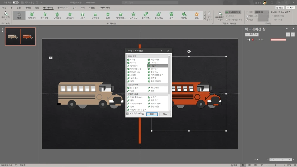Apply the 올라오기 animation from ribbon

pos(70,15)
